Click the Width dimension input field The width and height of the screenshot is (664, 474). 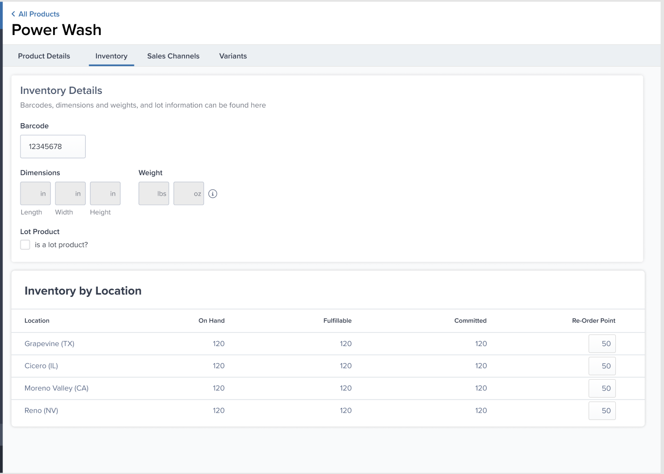pyautogui.click(x=70, y=193)
